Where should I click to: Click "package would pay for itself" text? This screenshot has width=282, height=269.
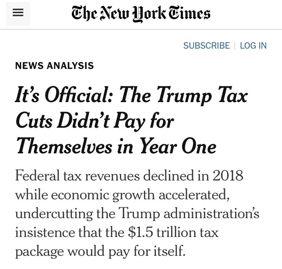tap(100, 251)
